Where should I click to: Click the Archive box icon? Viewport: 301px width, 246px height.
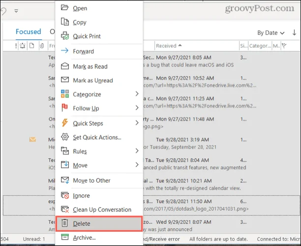(x=65, y=237)
